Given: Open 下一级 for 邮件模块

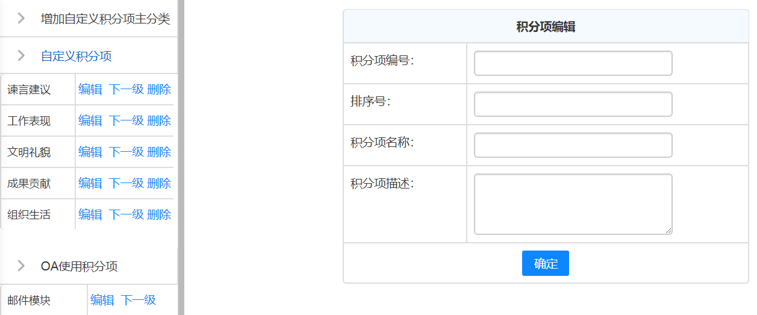Looking at the screenshot, I should 138,300.
